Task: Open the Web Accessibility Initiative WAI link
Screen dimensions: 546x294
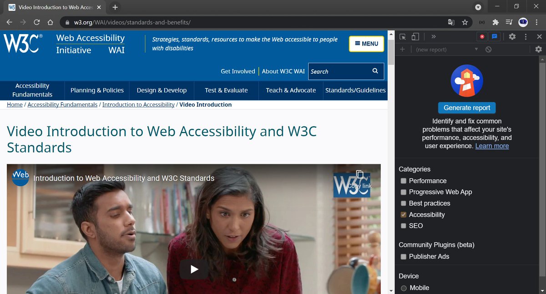Action: point(91,44)
